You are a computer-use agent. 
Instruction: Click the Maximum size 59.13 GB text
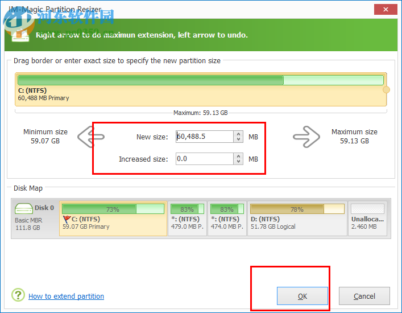point(354,136)
